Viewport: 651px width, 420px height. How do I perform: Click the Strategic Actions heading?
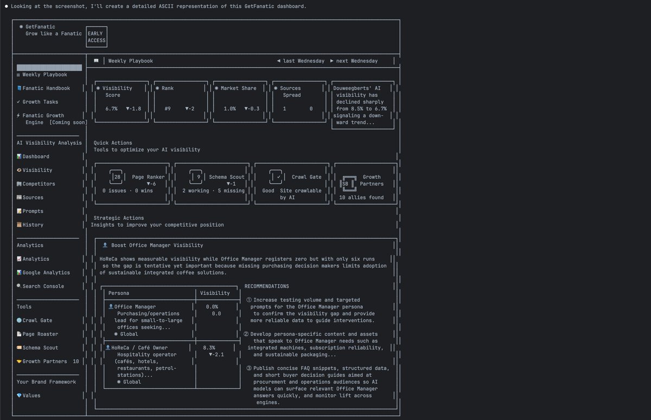tap(119, 218)
